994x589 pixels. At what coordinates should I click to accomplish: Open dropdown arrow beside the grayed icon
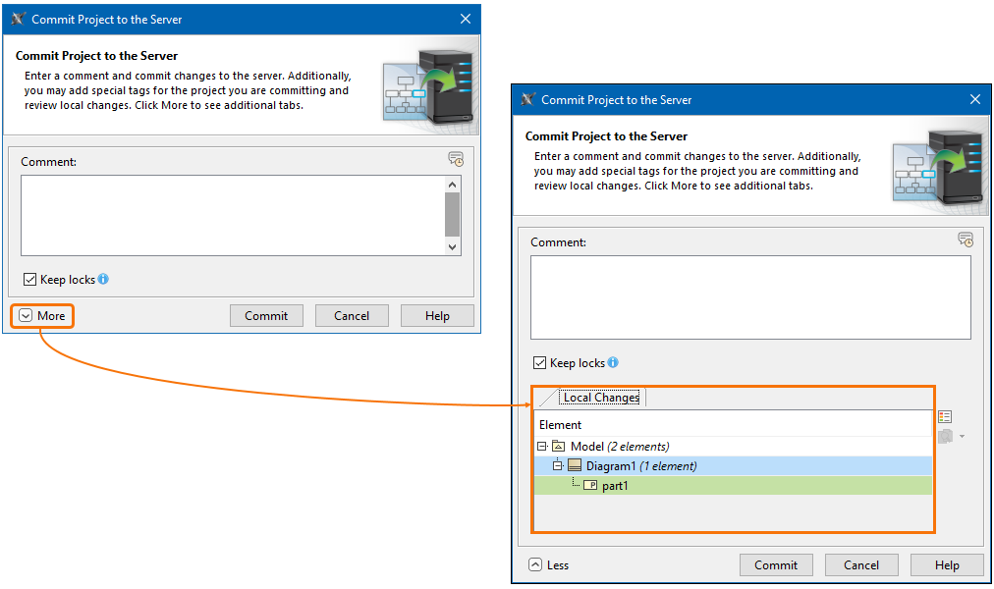tap(963, 437)
